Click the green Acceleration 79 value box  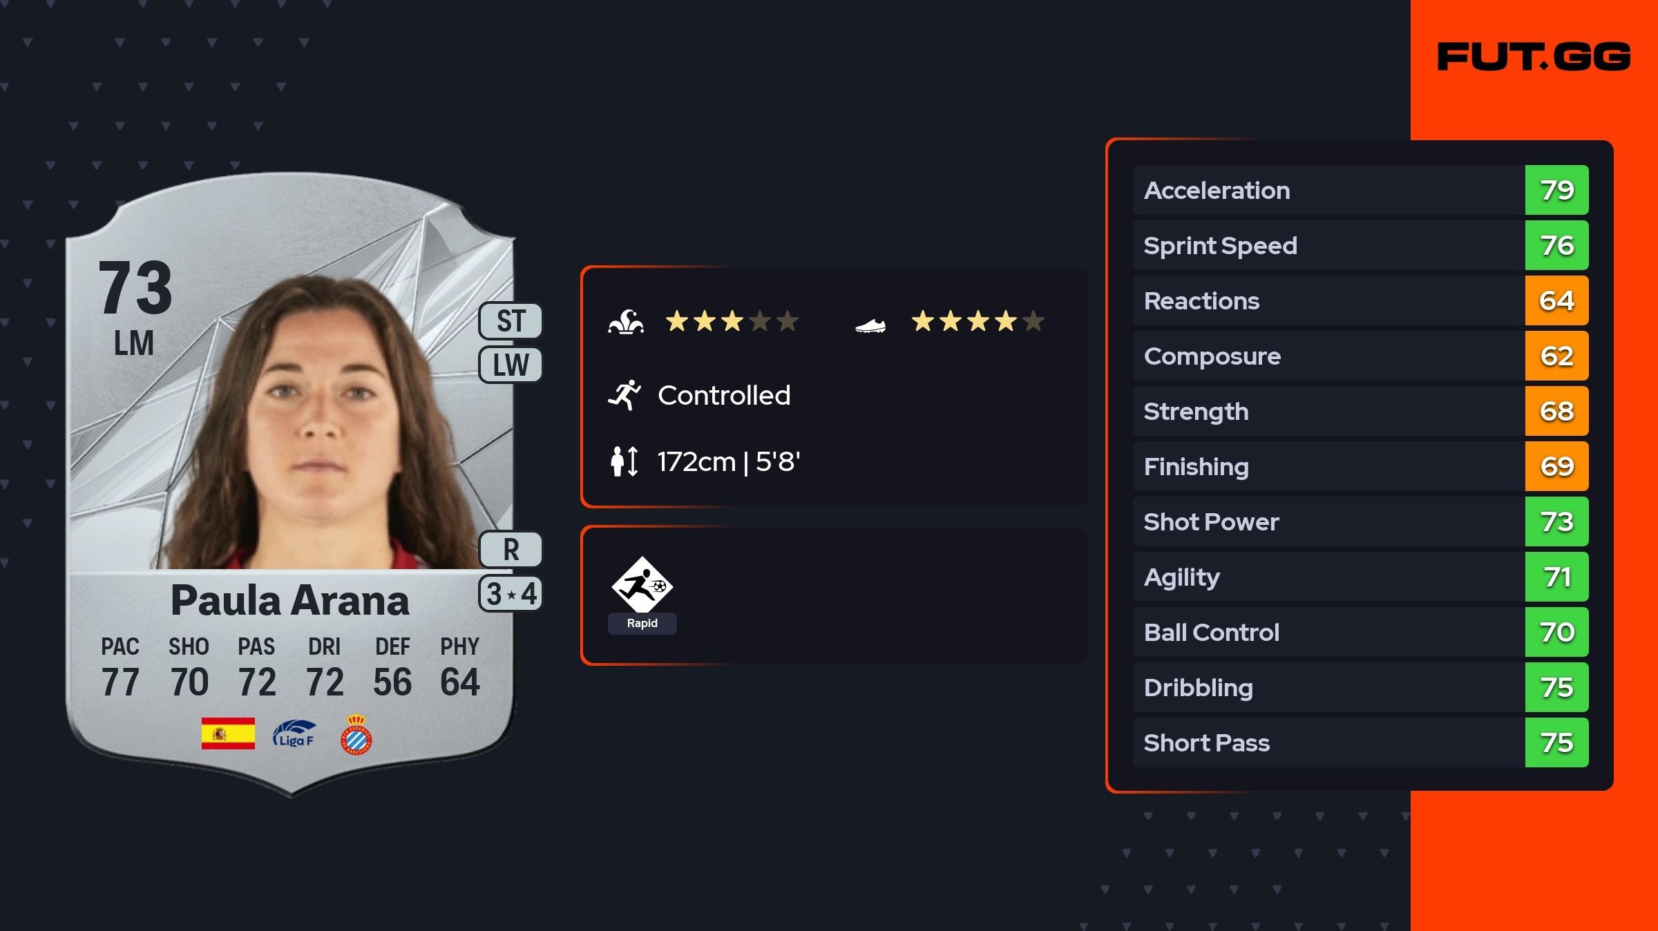point(1556,190)
